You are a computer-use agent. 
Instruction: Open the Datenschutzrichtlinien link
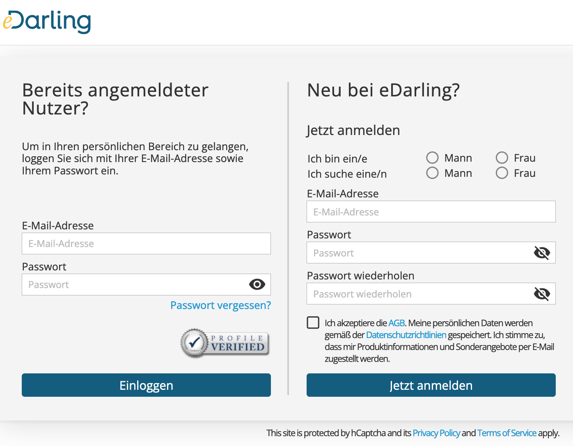406,335
